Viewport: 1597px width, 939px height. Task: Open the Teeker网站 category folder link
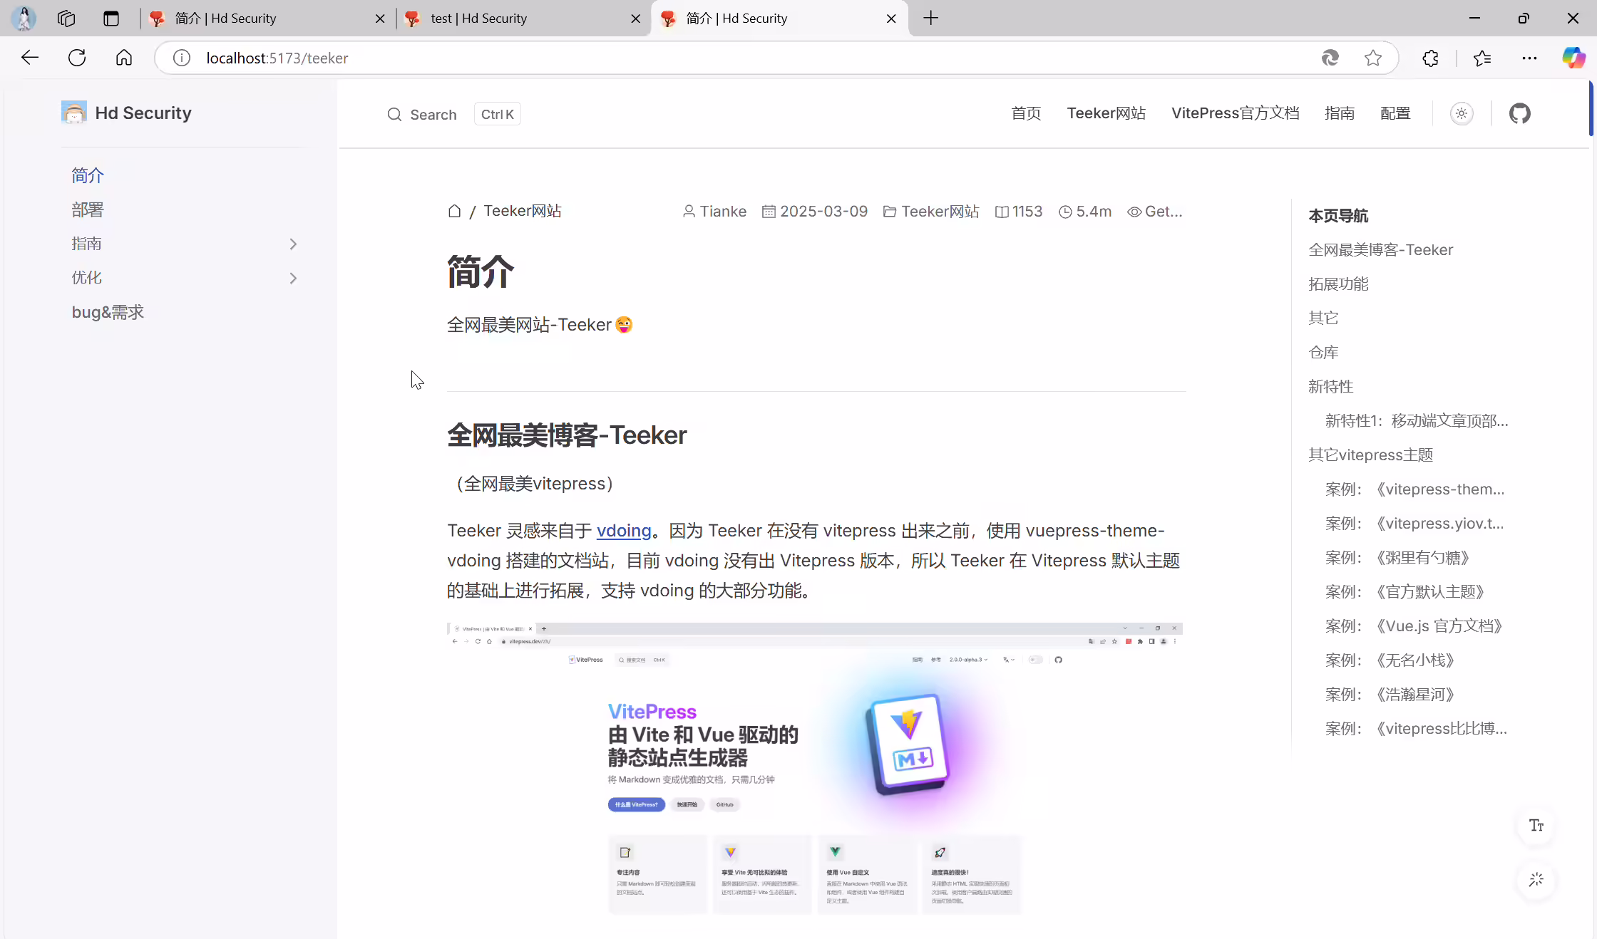(931, 212)
